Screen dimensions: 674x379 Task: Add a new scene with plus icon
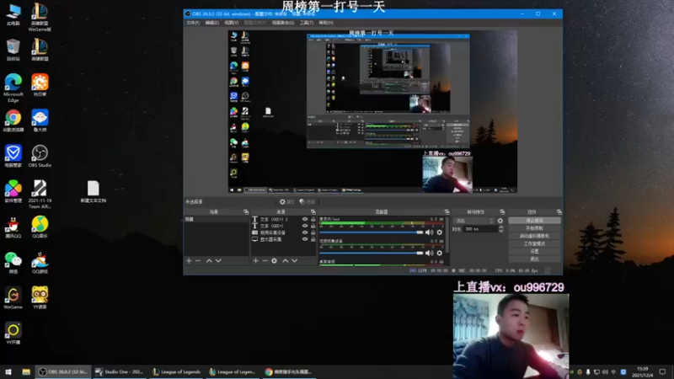[x=189, y=261]
